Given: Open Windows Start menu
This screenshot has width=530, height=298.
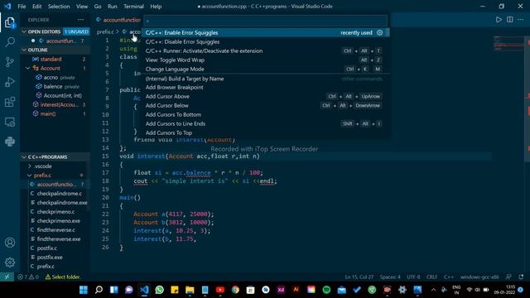Looking at the screenshot, I should coord(84,290).
